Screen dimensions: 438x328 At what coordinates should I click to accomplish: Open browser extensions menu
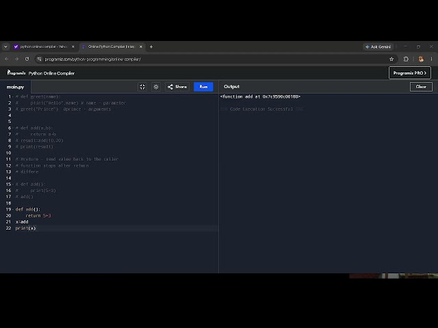click(406, 59)
